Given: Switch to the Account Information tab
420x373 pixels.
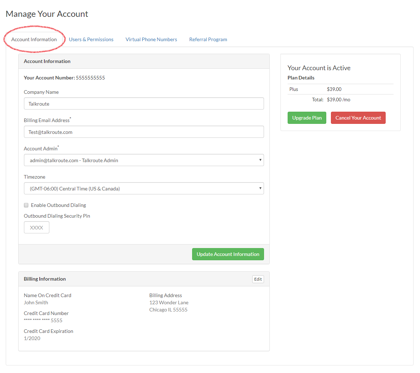Looking at the screenshot, I should tap(34, 39).
